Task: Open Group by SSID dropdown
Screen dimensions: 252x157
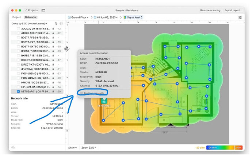Action: click(29, 24)
